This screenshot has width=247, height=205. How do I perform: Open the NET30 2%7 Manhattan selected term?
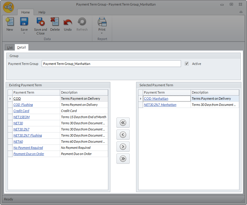[160, 105]
